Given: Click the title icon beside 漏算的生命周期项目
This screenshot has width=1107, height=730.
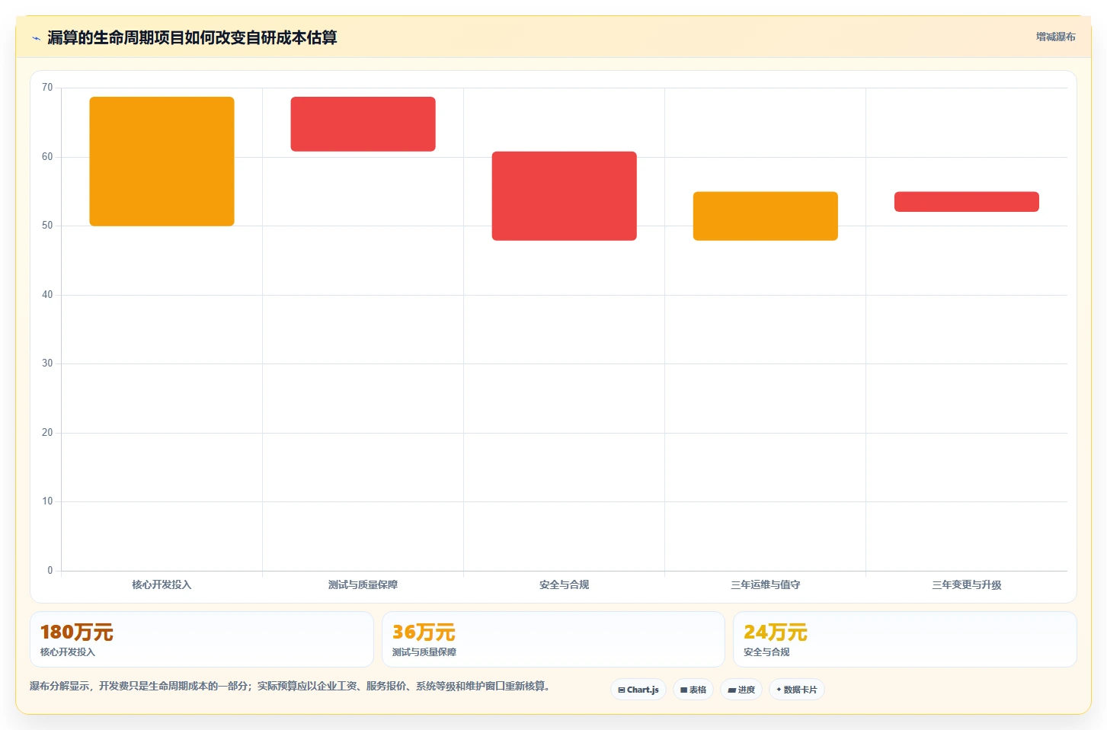Looking at the screenshot, I should pos(36,38).
